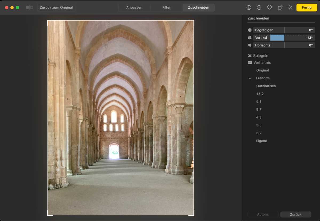Choose the 3:5 aspect ratio
Image resolution: width=320 pixels, height=221 pixels.
[x=259, y=125]
